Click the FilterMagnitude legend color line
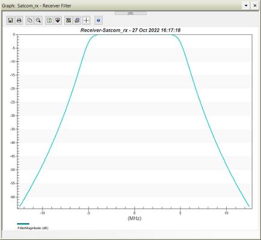Viewport: 261px width, 240px height. coord(23,224)
